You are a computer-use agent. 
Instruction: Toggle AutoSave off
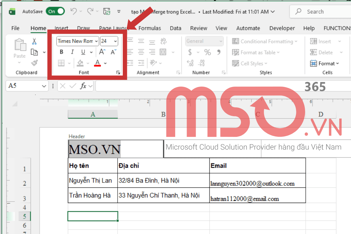[55, 11]
